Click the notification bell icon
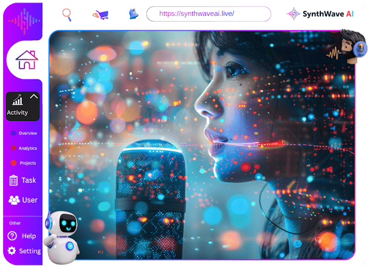Image resolution: width=369 pixels, height=268 pixels. [x=133, y=14]
